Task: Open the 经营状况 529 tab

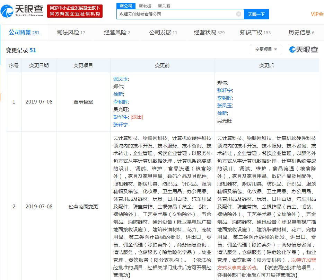Action: [x=209, y=33]
